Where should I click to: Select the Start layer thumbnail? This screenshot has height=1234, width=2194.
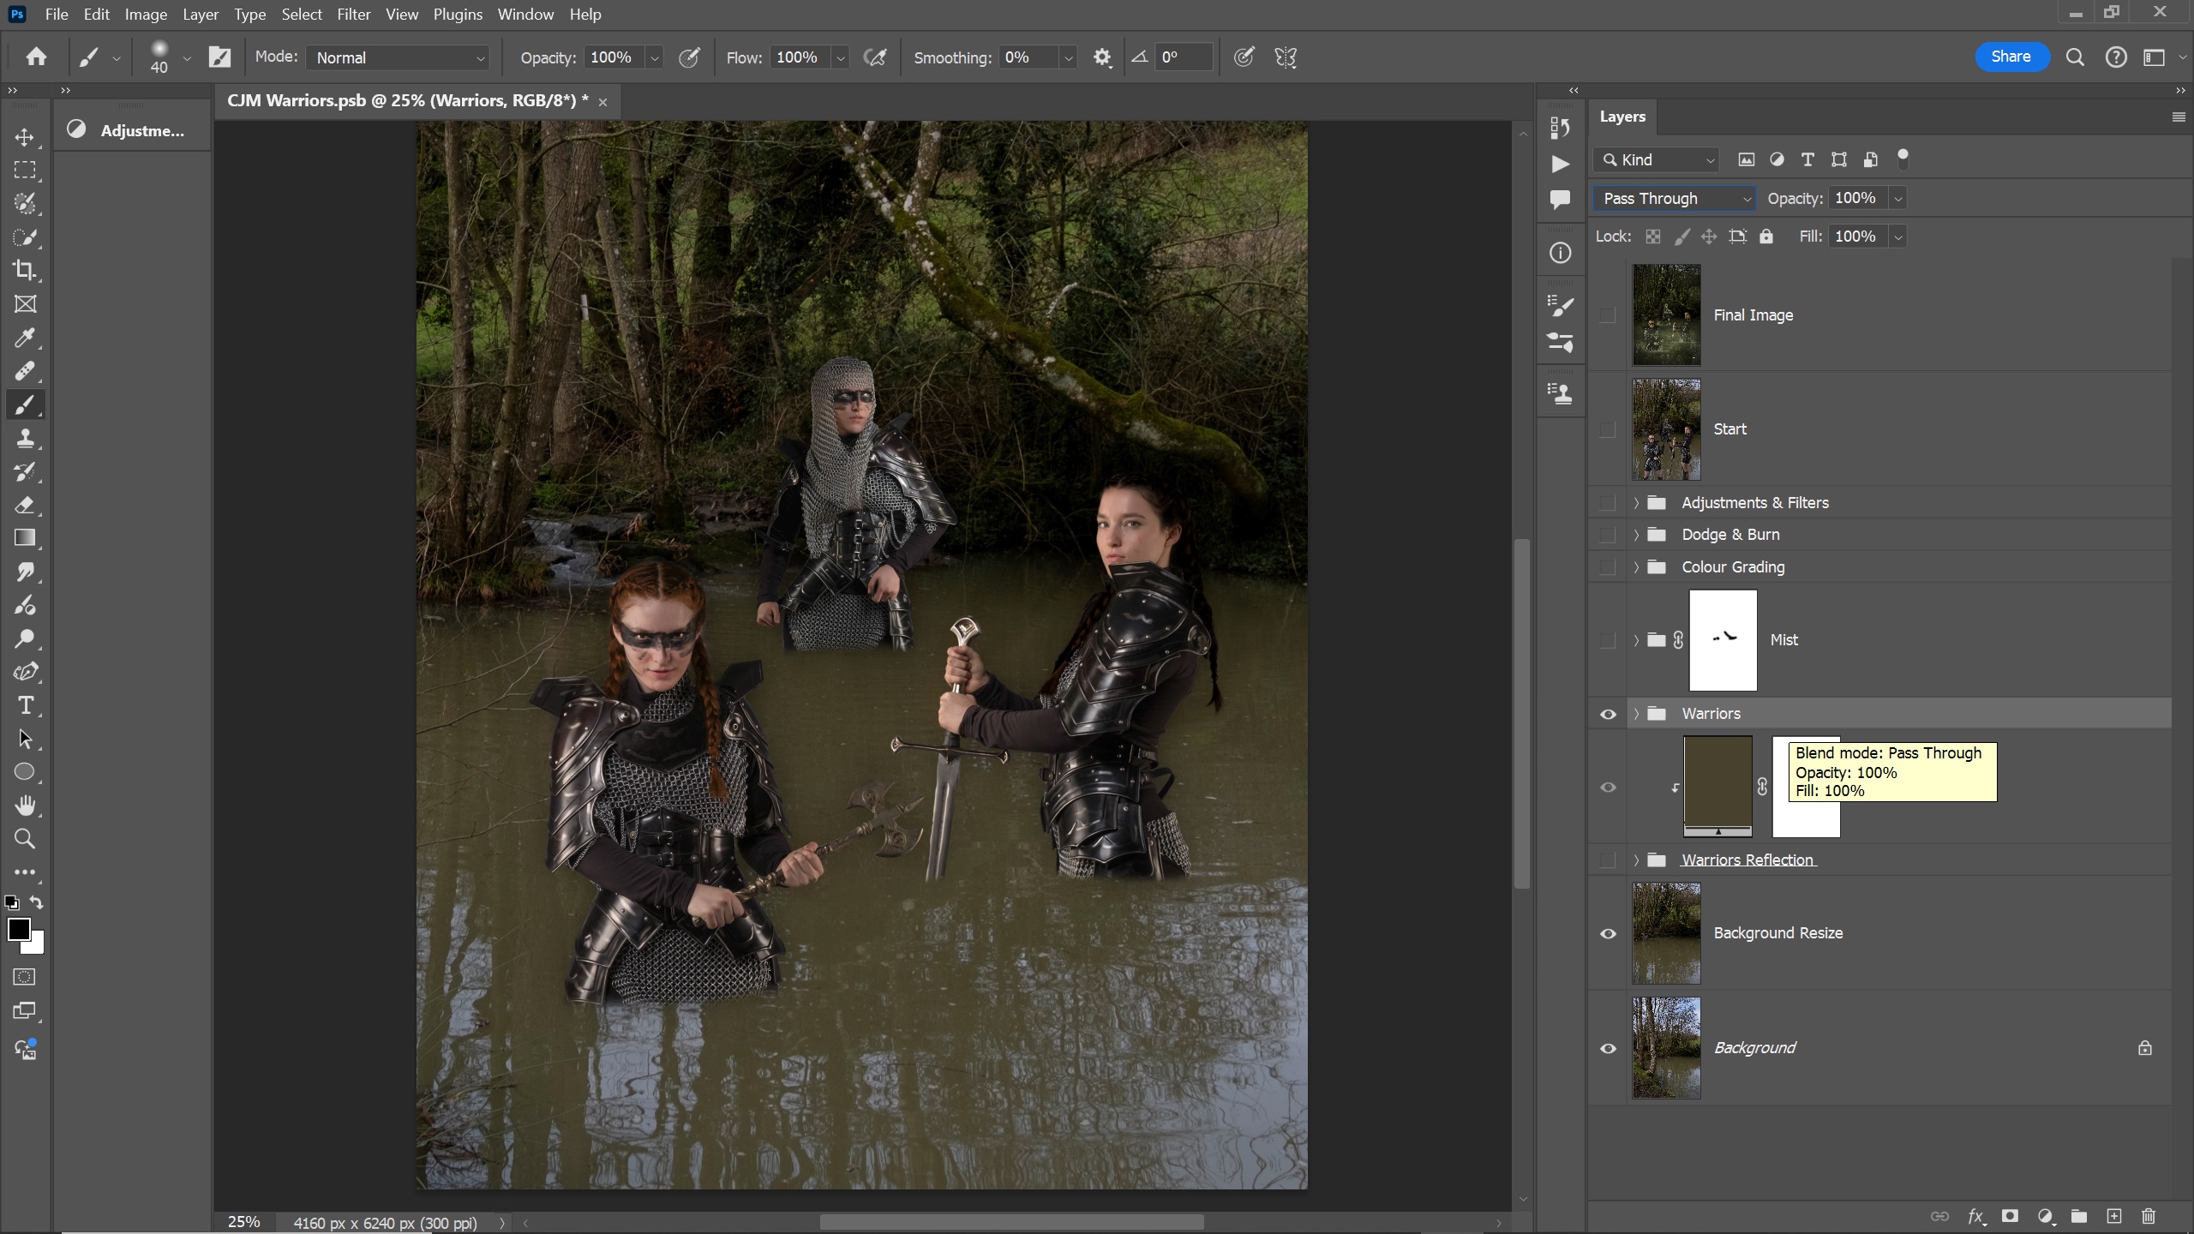[1665, 429]
